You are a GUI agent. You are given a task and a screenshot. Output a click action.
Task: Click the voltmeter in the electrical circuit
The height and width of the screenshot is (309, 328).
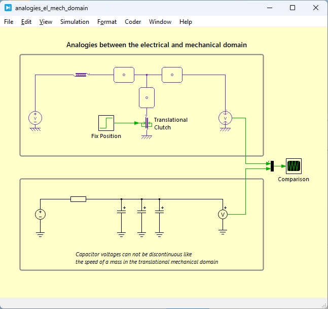click(222, 215)
